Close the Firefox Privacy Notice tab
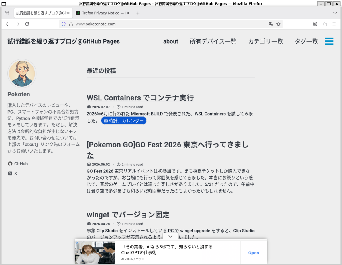The width and height of the screenshot is (342, 265). pyautogui.click(x=127, y=13)
